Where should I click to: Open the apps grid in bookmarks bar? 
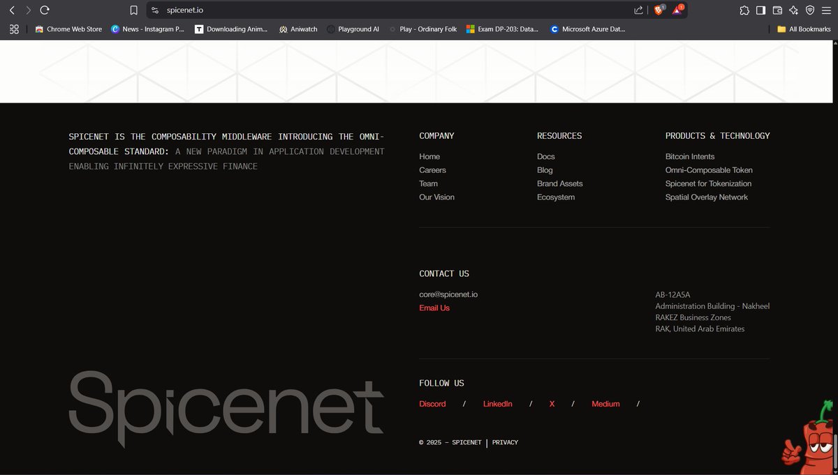(13, 29)
